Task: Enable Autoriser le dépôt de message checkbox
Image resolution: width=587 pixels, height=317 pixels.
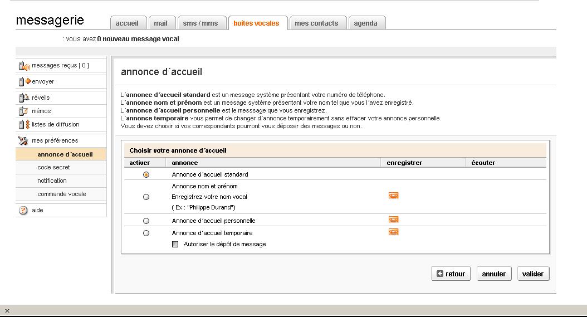Action: coord(175,245)
